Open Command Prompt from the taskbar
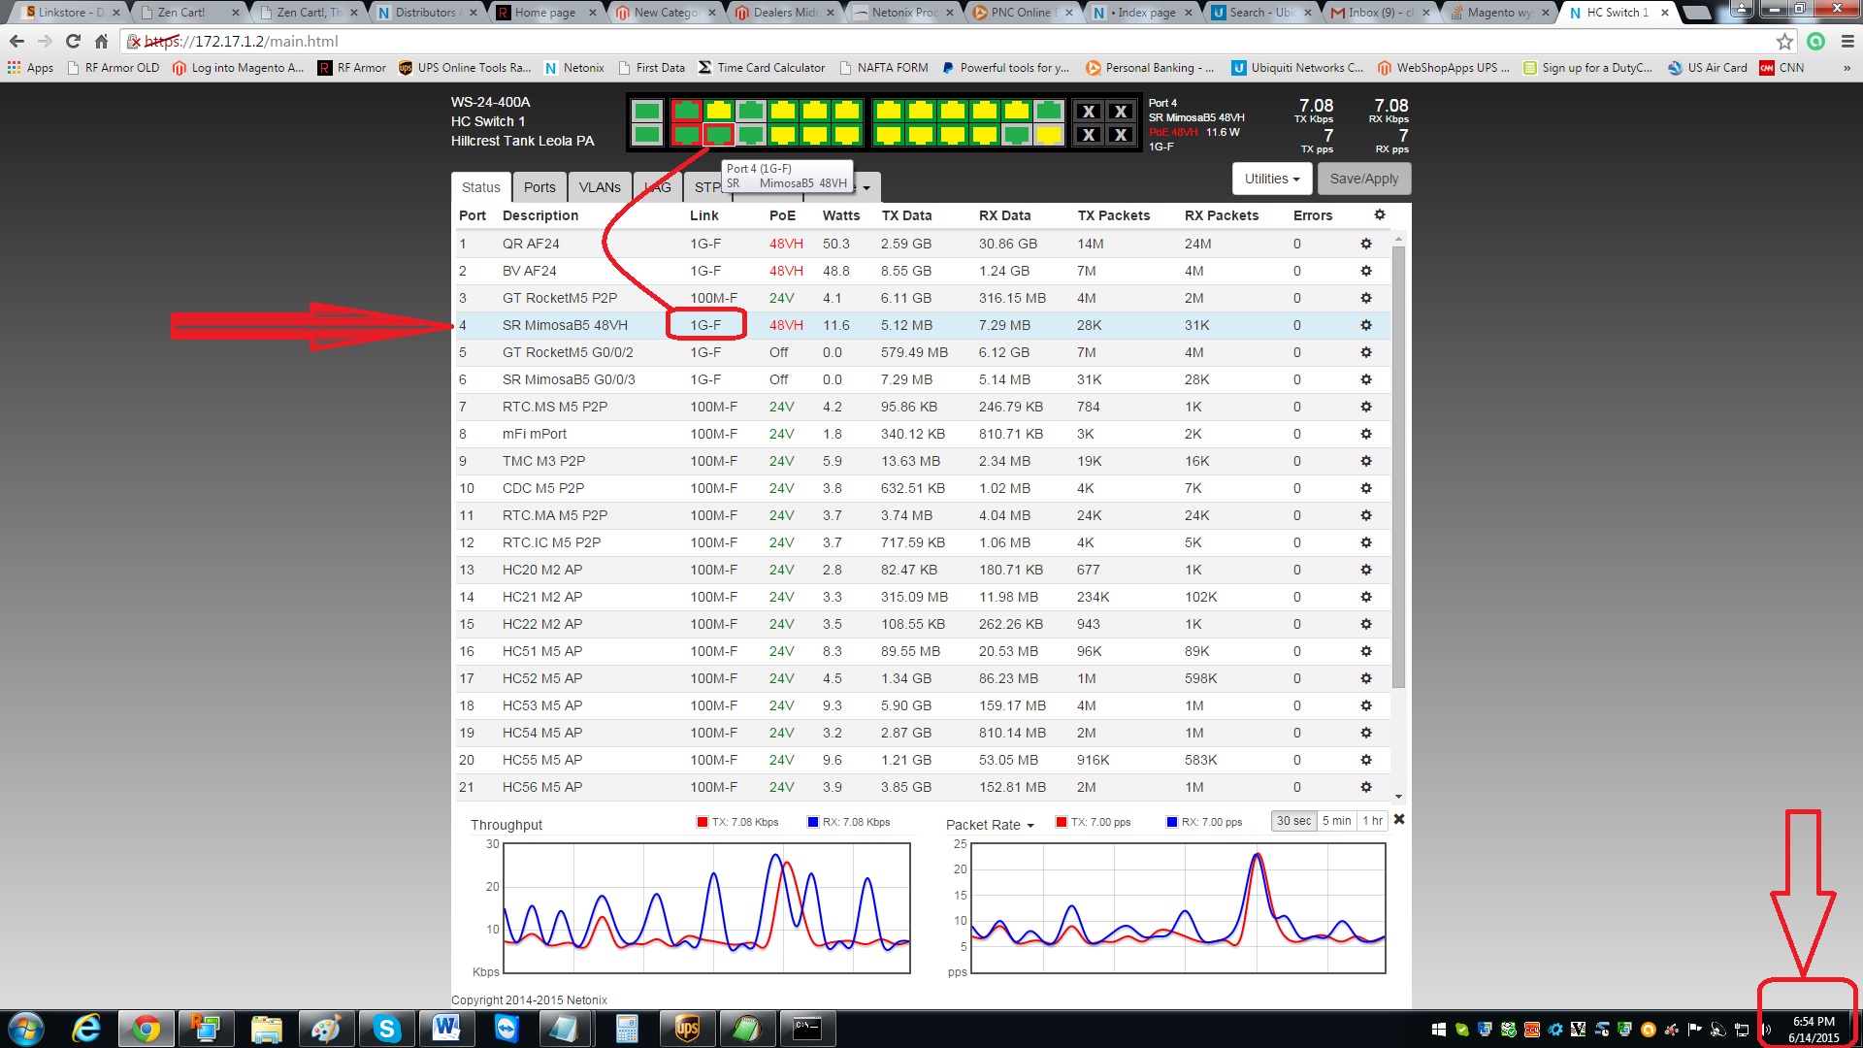 coord(807,1029)
